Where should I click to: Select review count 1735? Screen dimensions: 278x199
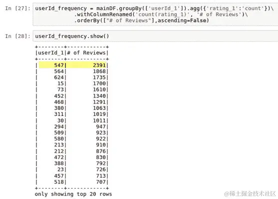99,77
